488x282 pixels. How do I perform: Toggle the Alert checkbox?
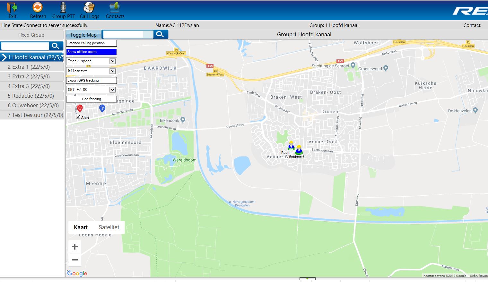[78, 117]
